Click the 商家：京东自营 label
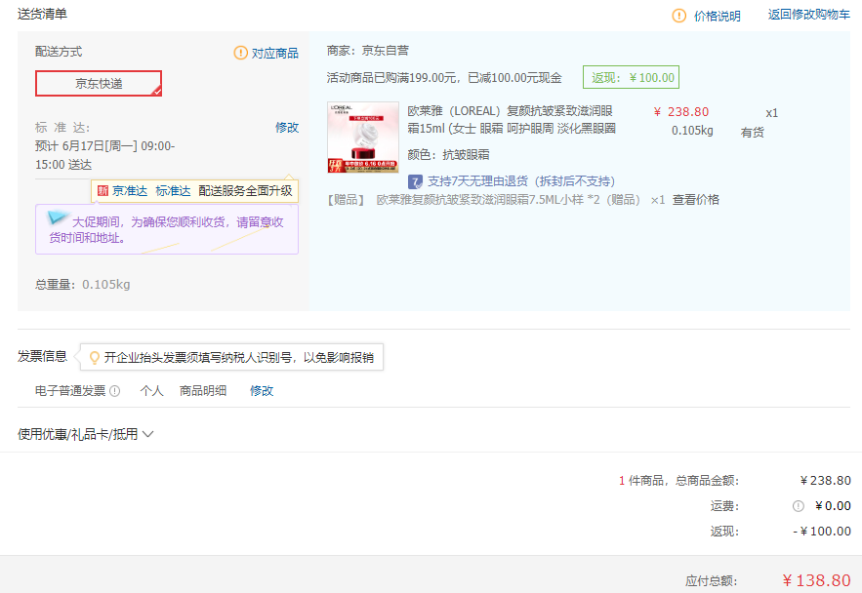 [x=368, y=51]
